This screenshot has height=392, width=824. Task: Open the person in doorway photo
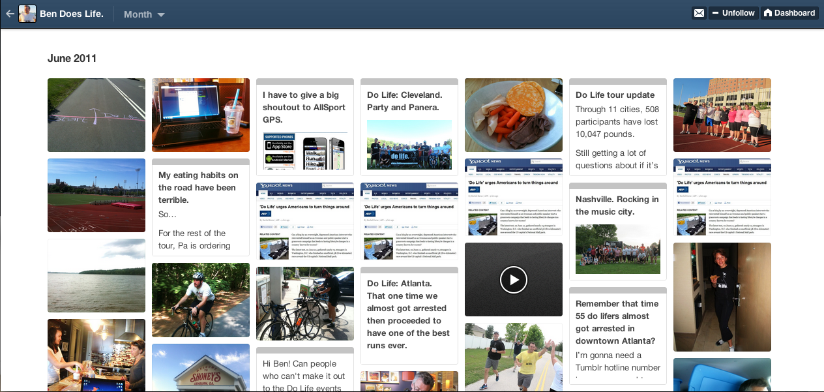[x=722, y=297]
